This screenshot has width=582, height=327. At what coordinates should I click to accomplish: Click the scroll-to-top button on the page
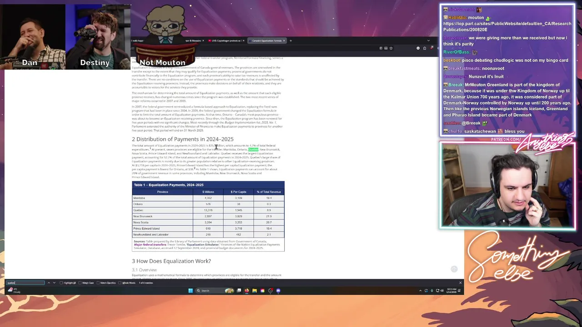(x=454, y=269)
